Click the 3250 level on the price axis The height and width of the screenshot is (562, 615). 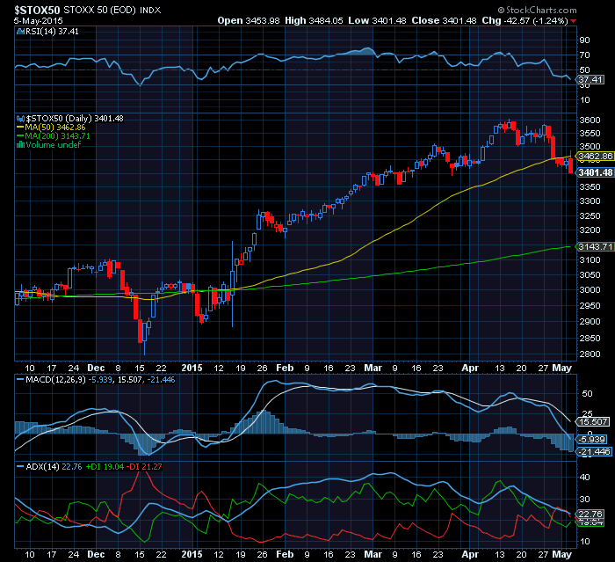pos(590,215)
